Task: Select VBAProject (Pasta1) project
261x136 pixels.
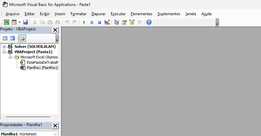Action: tap(33, 52)
